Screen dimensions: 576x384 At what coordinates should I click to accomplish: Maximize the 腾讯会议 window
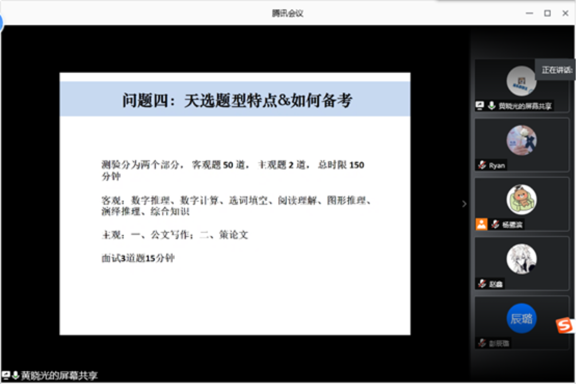[x=547, y=13]
